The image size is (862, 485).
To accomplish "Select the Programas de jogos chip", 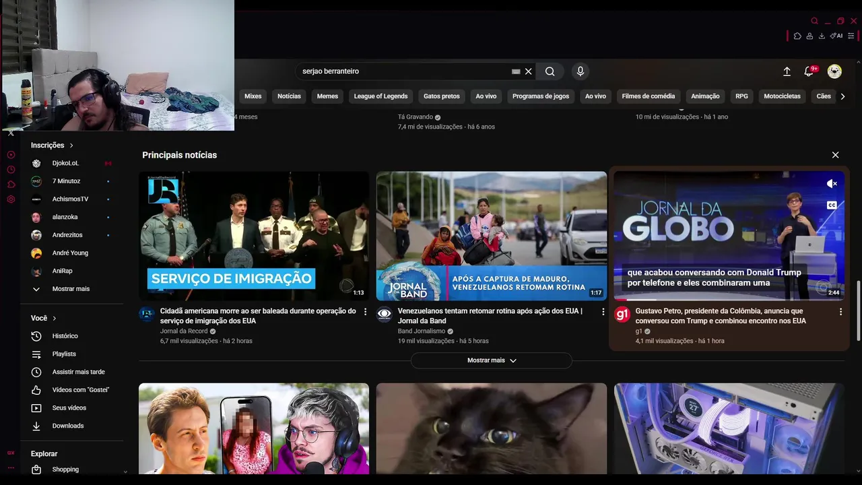I will click(x=541, y=96).
